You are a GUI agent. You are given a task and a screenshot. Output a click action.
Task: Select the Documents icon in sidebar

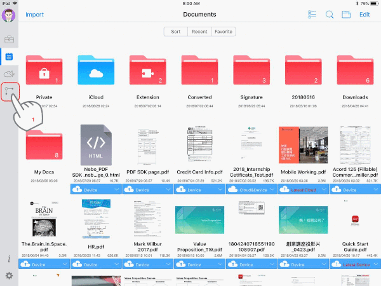9,57
